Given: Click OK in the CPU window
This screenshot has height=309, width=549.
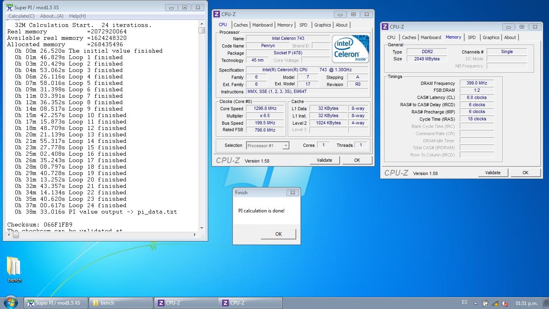Looking at the screenshot, I should (357, 160).
